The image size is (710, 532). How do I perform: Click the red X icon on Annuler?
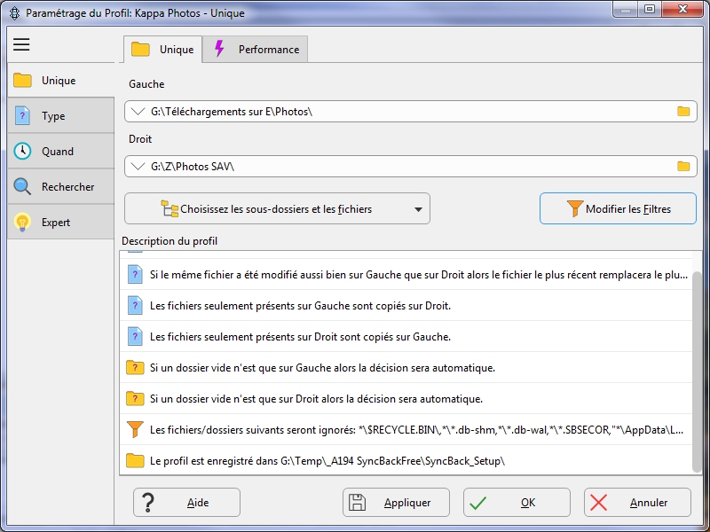click(x=598, y=503)
